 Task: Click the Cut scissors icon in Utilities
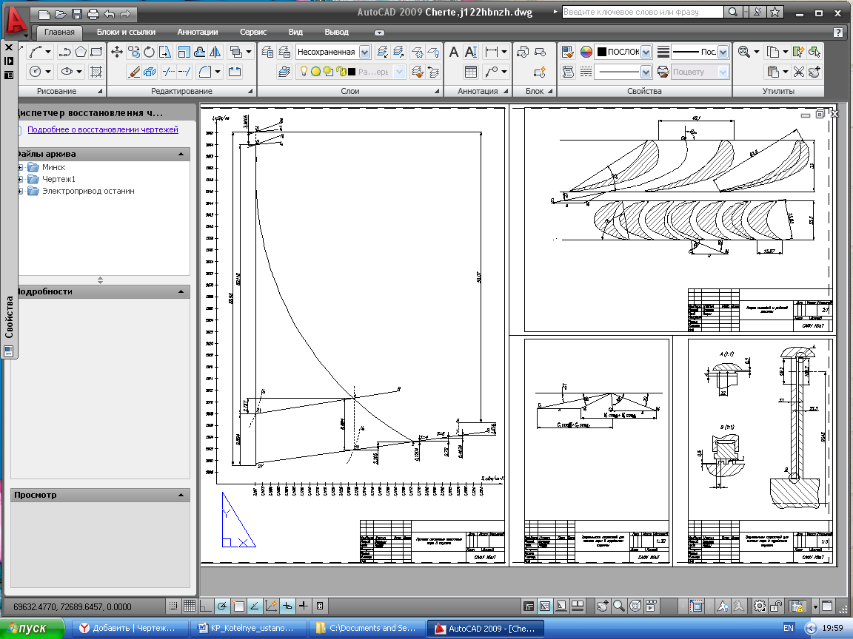[799, 72]
